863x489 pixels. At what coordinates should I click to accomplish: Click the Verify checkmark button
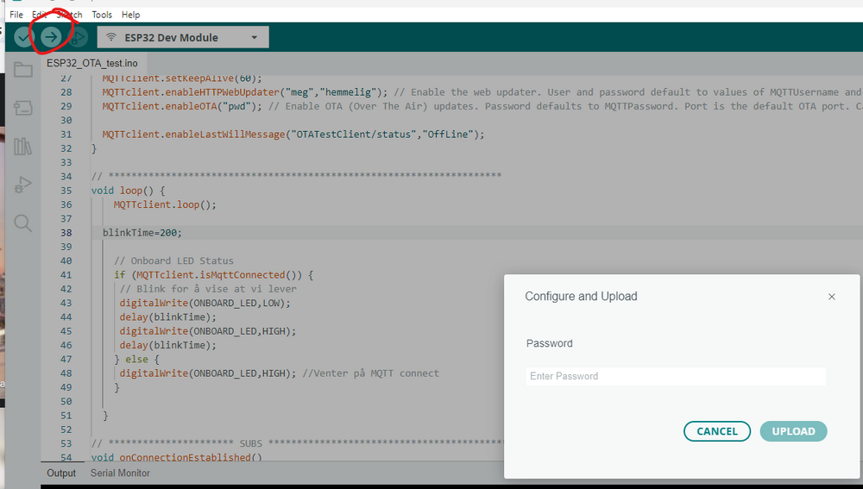(x=22, y=37)
